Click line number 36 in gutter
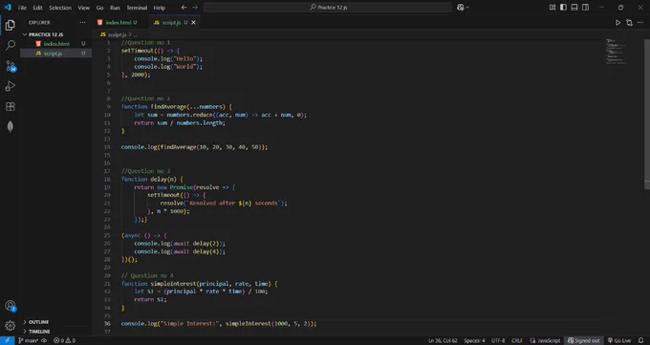The height and width of the screenshot is (345, 650). click(108, 323)
